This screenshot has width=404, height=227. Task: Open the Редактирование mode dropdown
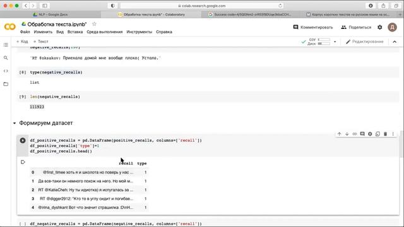[x=365, y=42]
